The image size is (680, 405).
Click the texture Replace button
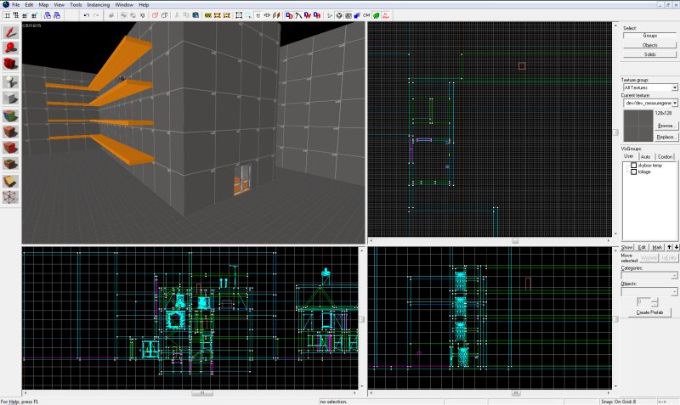(666, 137)
